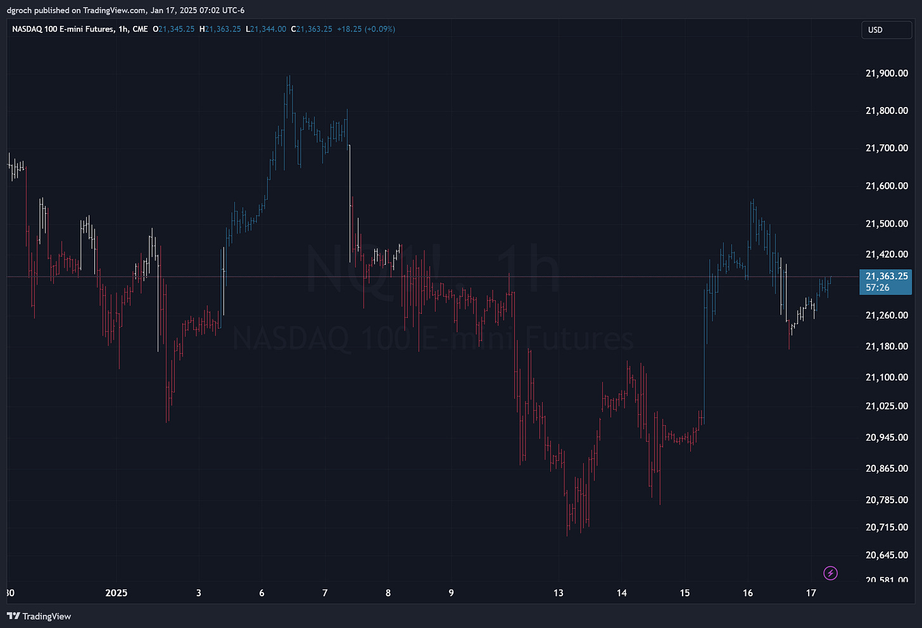Click the 57:26 countdown timer
The width and height of the screenshot is (922, 628).
(878, 287)
